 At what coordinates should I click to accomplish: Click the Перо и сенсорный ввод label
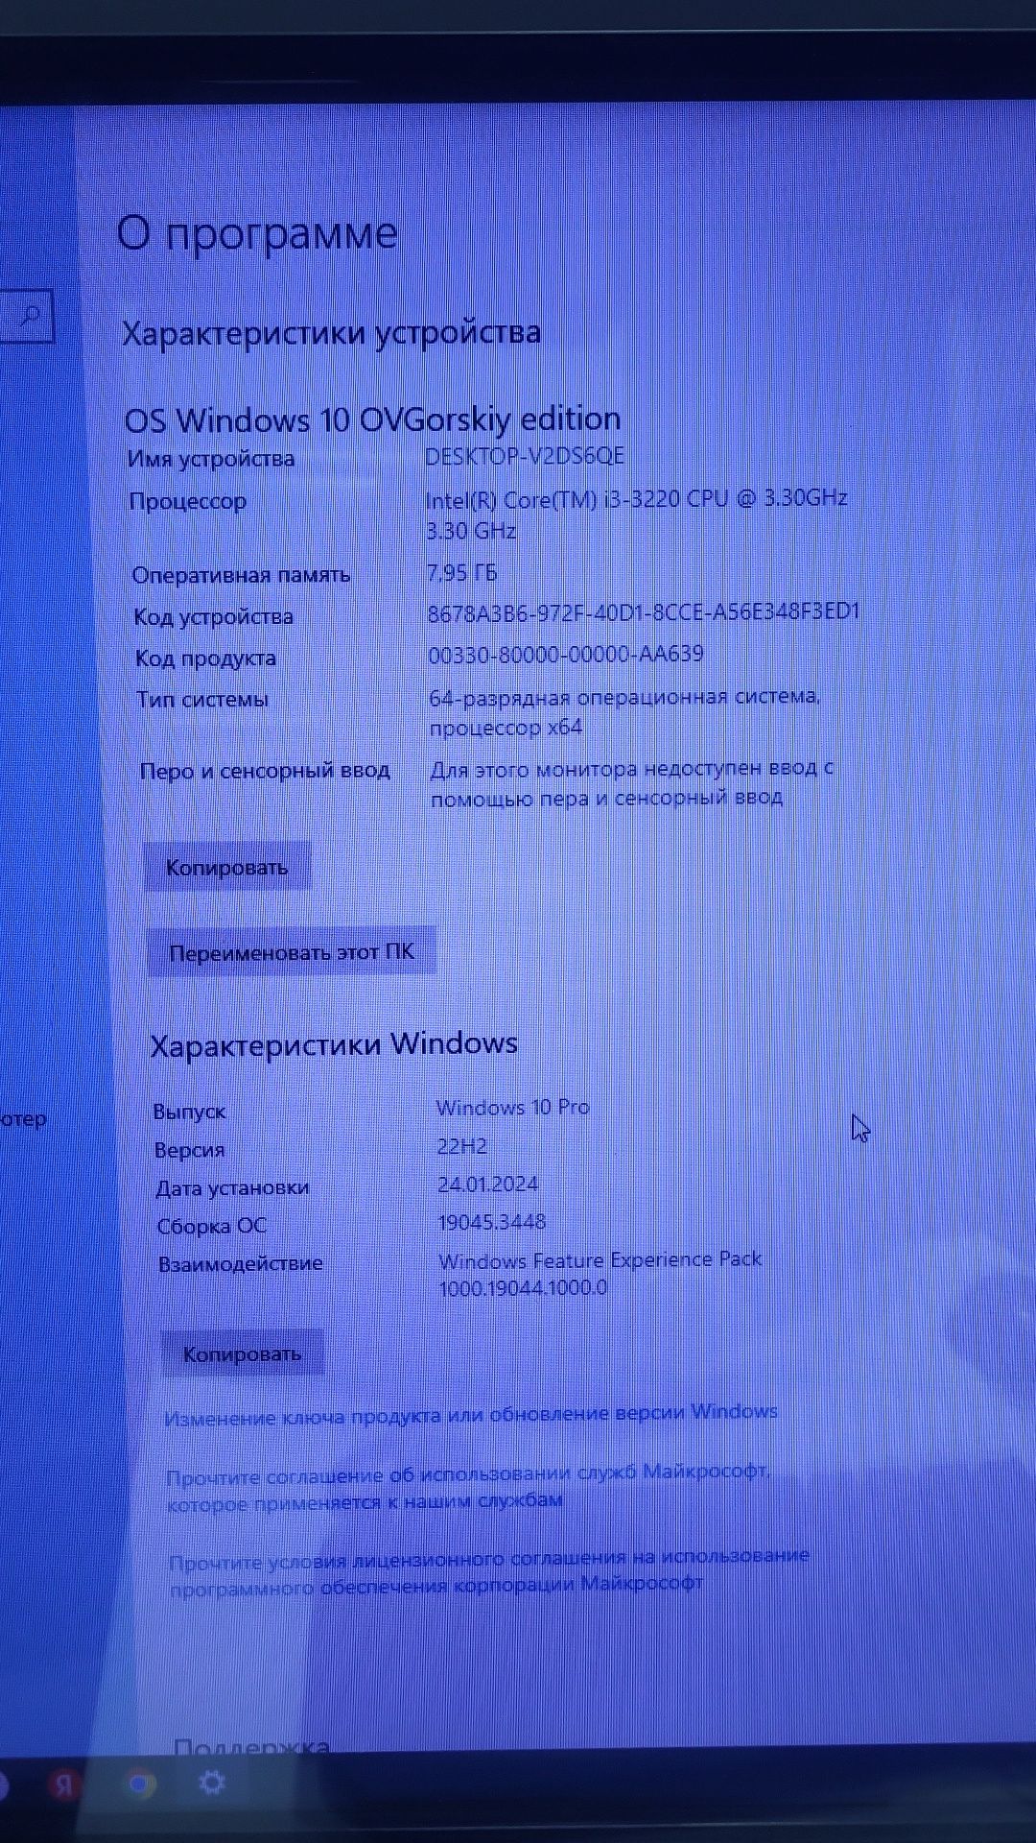[x=265, y=770]
